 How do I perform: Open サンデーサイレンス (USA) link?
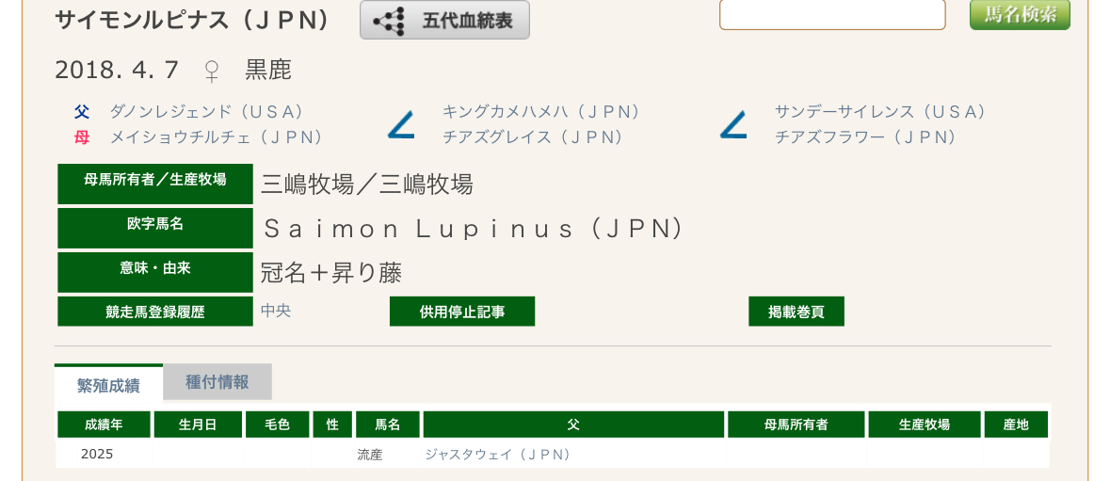[x=880, y=112]
